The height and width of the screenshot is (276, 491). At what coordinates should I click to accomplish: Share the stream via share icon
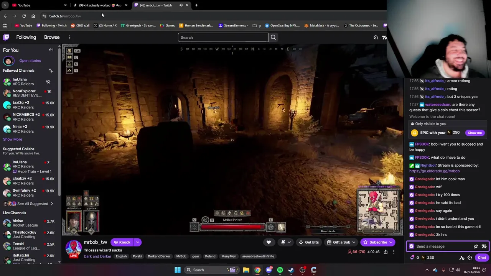[x=386, y=252]
